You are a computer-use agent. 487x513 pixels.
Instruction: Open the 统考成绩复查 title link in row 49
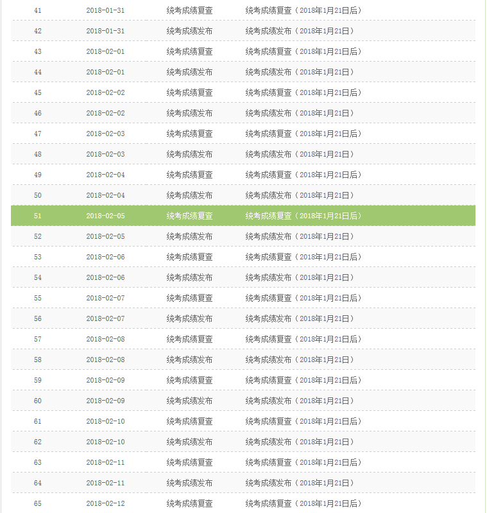(303, 175)
